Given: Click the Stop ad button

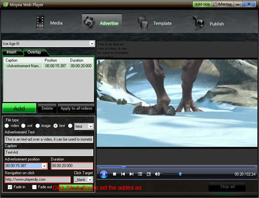Looking at the screenshot, I should click(227, 187).
